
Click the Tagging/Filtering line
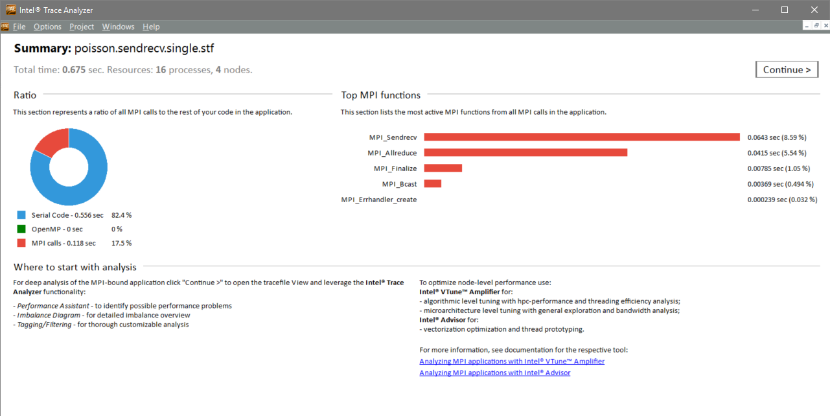click(101, 325)
